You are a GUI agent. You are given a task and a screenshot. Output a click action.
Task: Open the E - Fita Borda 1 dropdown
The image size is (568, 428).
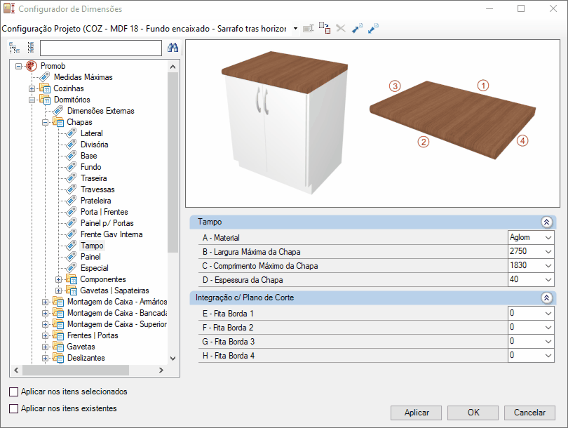point(548,314)
